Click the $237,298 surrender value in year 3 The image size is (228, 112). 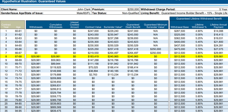click(x=113, y=38)
